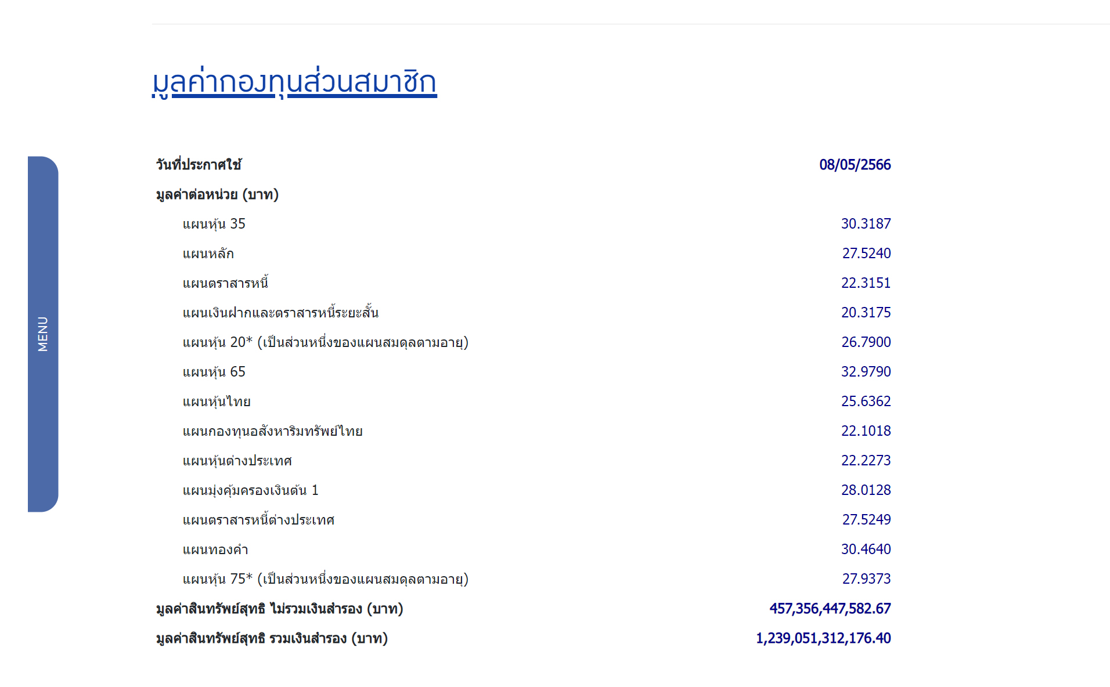The height and width of the screenshot is (687, 1110).
Task: Select net asset value 457,356,447,582.67
Action: point(830,609)
